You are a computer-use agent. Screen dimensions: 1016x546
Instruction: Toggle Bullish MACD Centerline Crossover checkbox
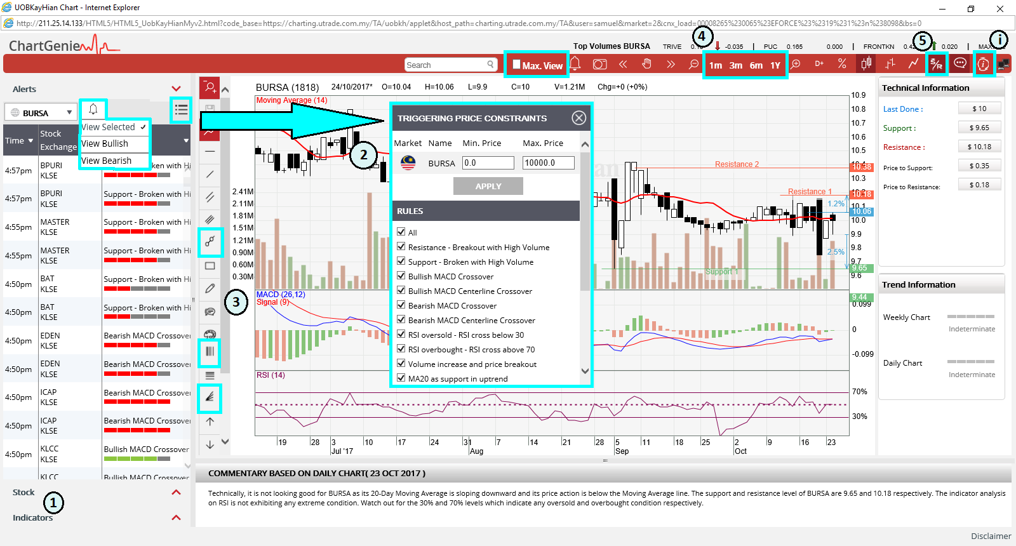[401, 290]
